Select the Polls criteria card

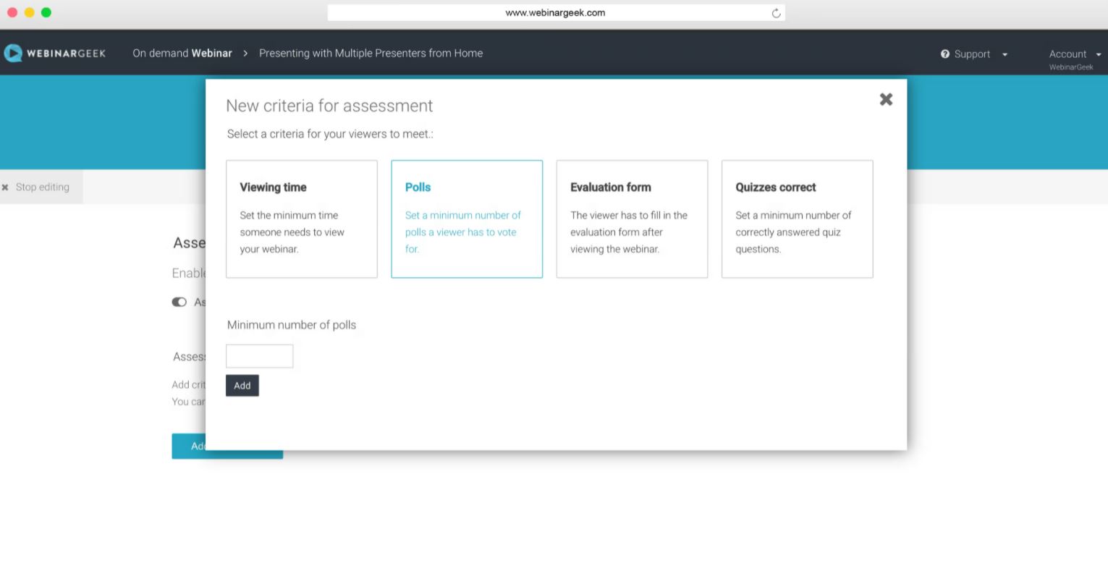[467, 219]
